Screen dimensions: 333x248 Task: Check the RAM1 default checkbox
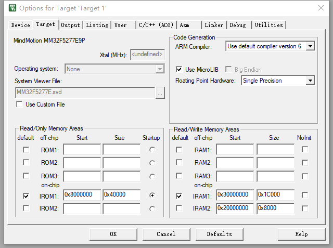179,150
